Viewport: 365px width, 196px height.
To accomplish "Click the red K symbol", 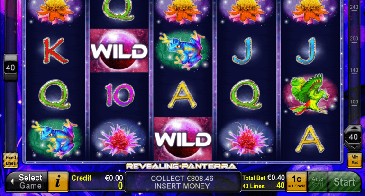I will [55, 51].
